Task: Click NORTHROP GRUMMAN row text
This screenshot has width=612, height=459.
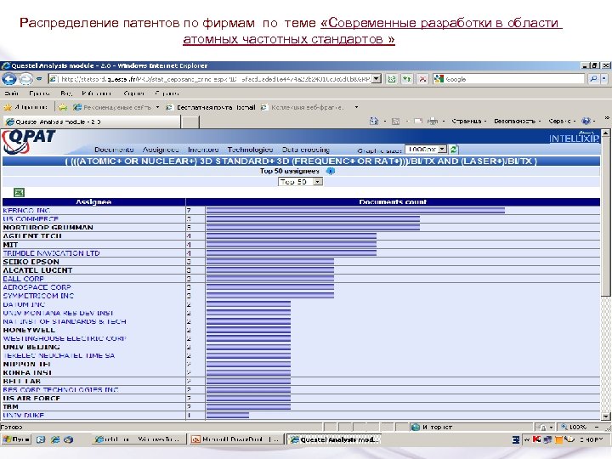Action: point(48,228)
